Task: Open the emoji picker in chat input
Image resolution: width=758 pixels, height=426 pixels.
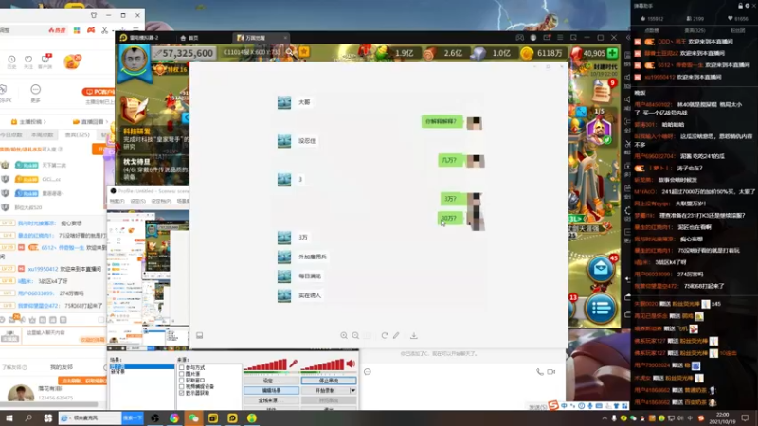Action: pos(368,371)
